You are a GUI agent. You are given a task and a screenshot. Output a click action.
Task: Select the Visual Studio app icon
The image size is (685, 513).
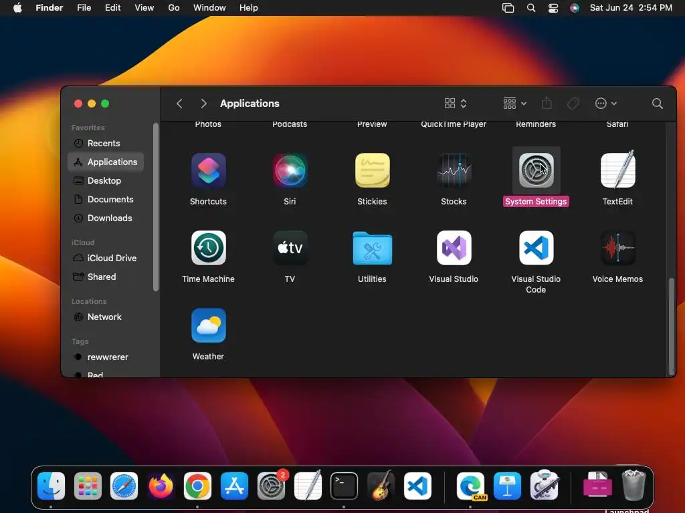click(454, 248)
